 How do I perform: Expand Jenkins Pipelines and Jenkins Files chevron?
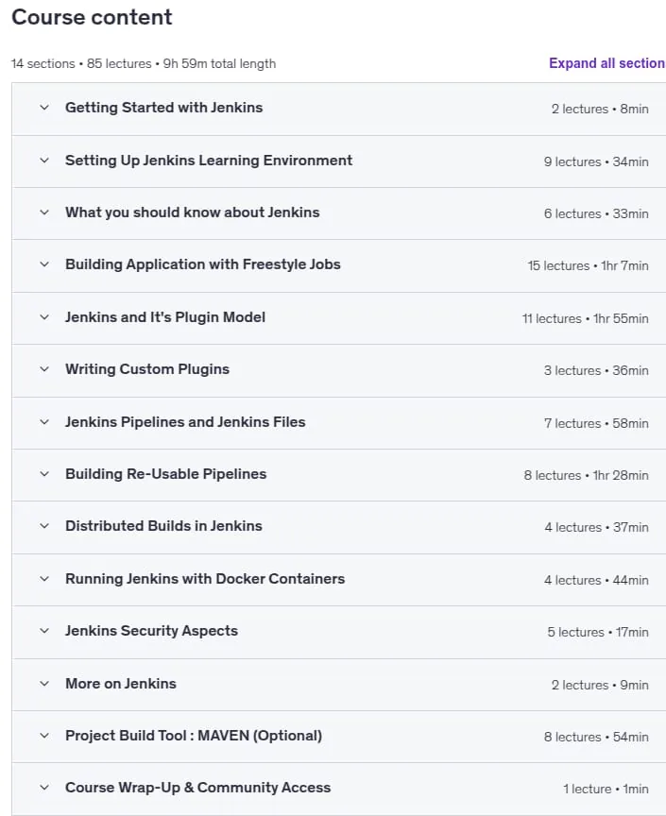coord(44,422)
